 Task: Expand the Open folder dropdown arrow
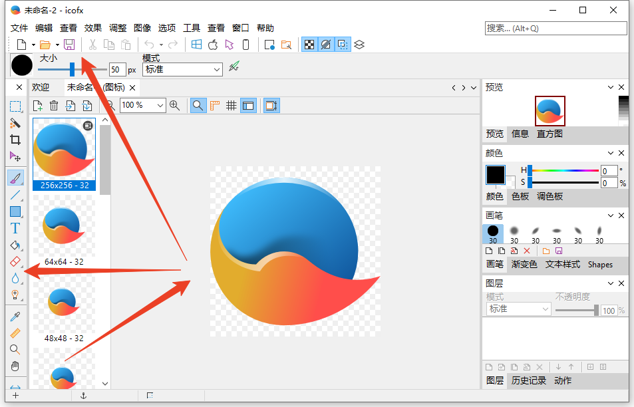tap(57, 45)
